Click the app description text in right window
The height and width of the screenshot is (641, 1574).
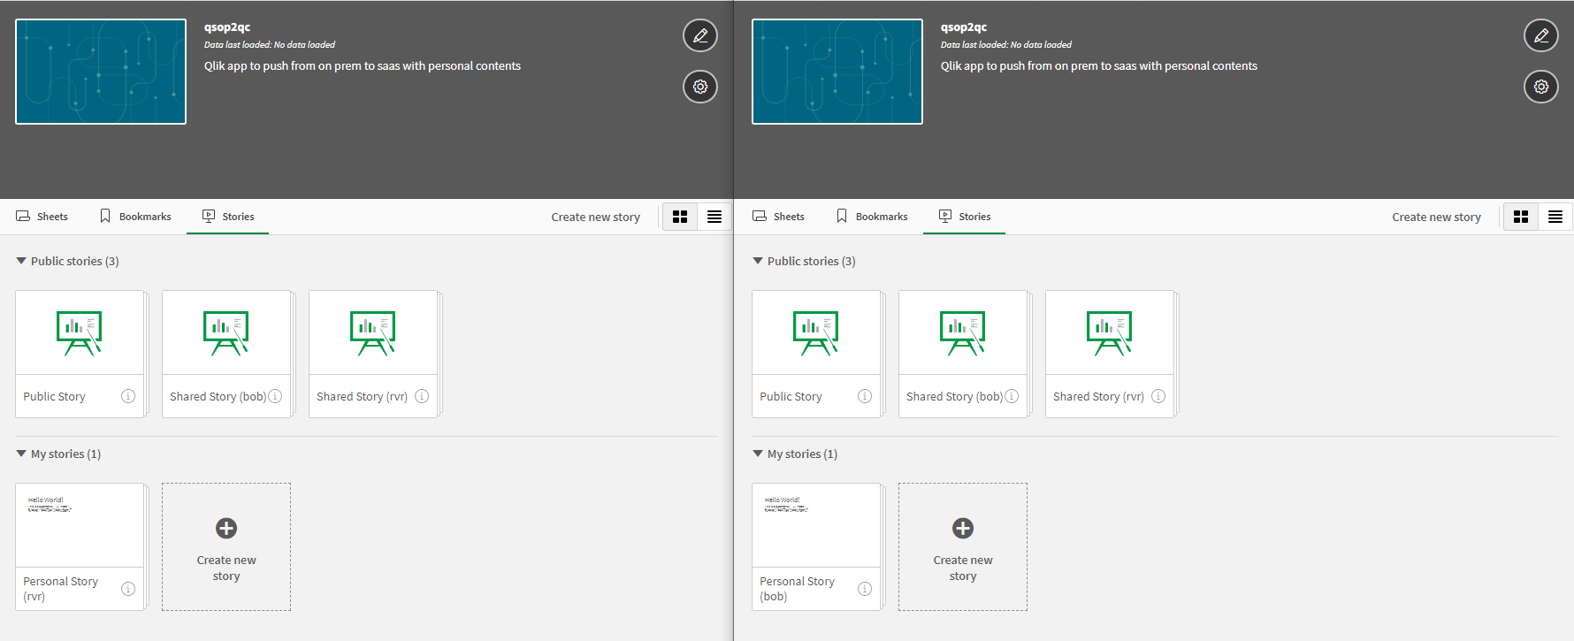pos(1099,66)
